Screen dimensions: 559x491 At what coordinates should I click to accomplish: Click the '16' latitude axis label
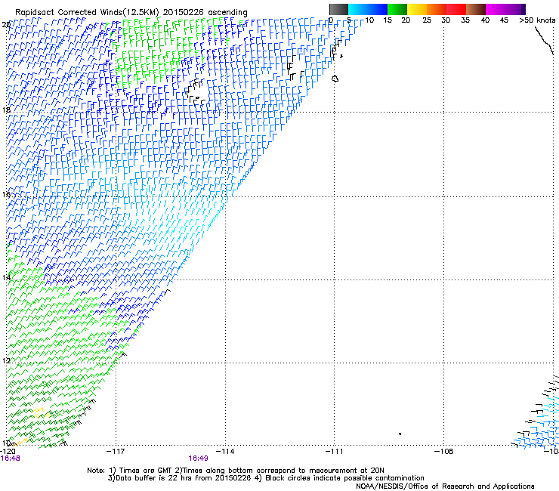click(6, 194)
